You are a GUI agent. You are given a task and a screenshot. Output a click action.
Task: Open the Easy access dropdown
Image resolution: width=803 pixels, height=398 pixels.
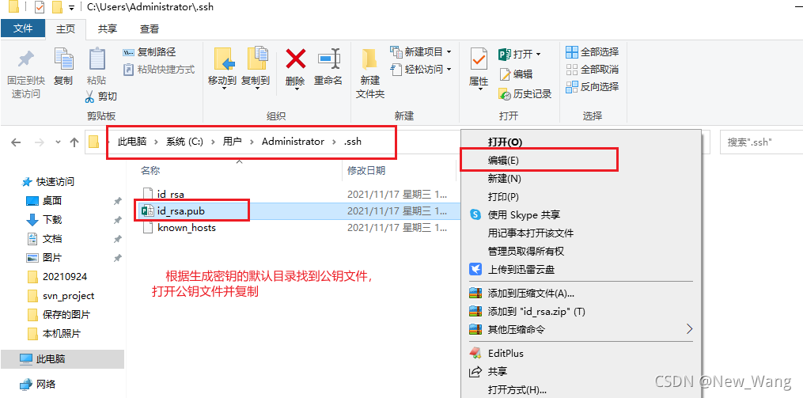(449, 69)
